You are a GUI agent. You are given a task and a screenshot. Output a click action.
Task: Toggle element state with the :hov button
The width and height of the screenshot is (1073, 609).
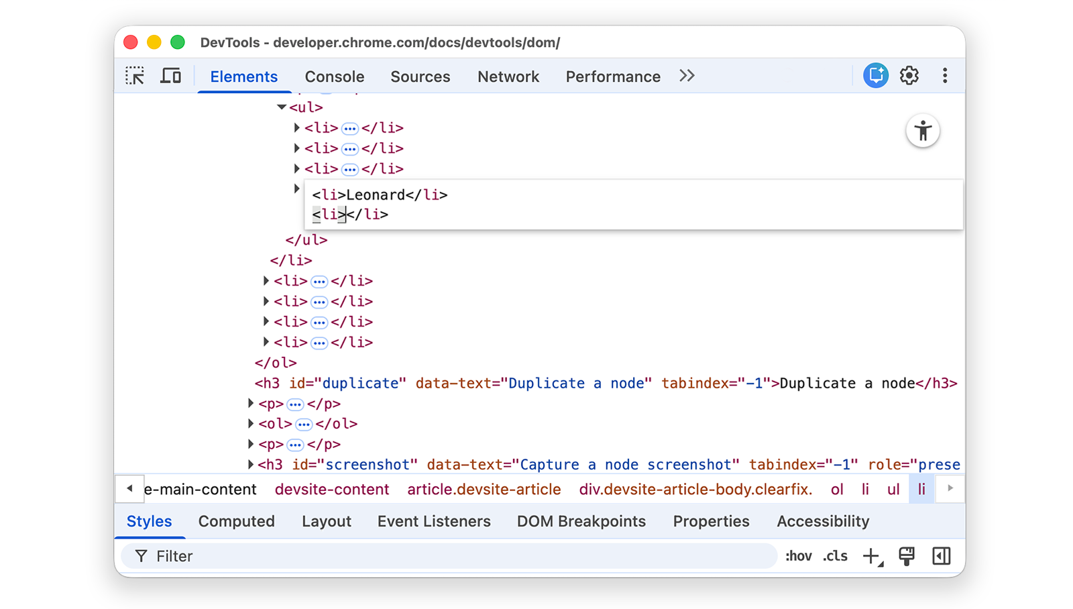[x=798, y=555]
